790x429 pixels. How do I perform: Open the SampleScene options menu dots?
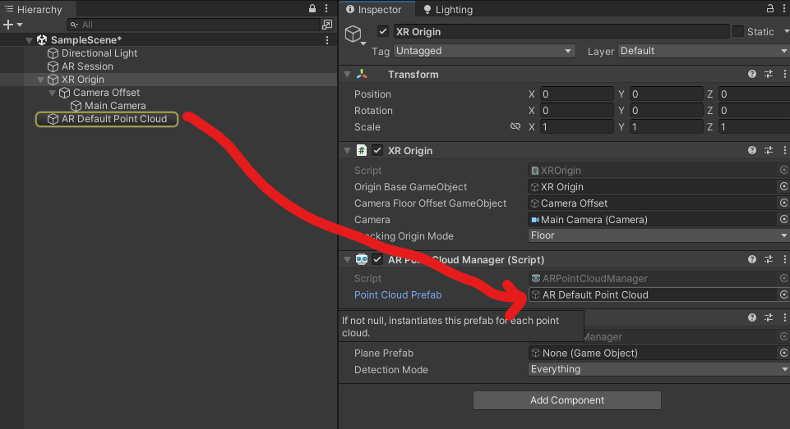click(327, 40)
